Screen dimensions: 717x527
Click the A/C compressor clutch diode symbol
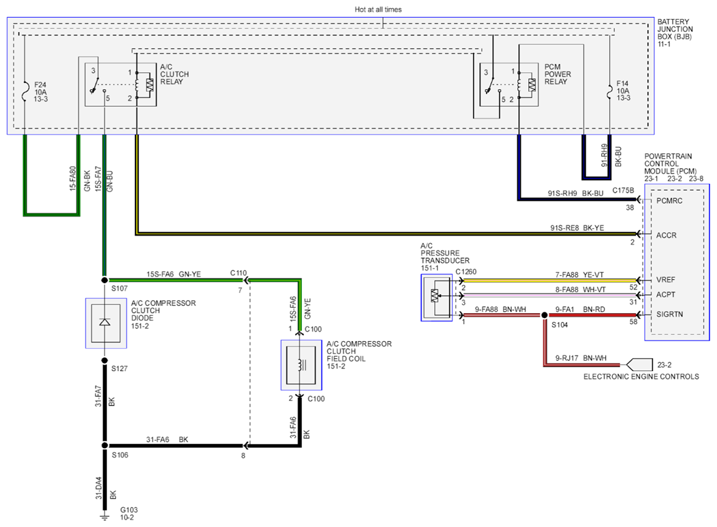click(x=106, y=323)
